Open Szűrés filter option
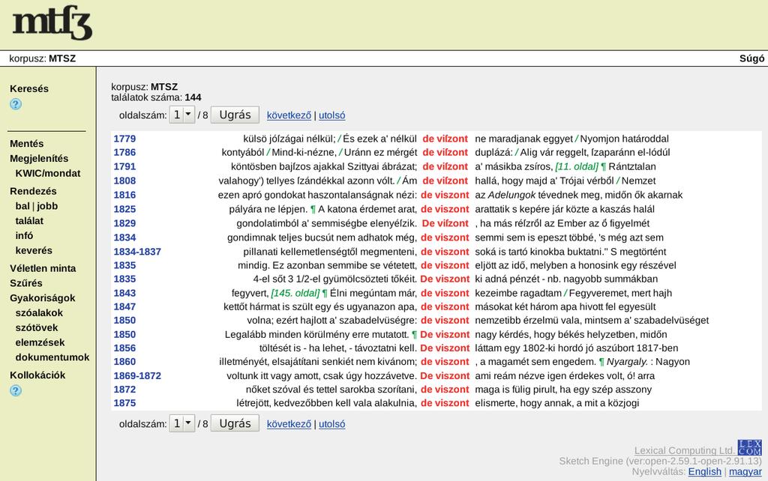The image size is (768, 481). click(26, 282)
